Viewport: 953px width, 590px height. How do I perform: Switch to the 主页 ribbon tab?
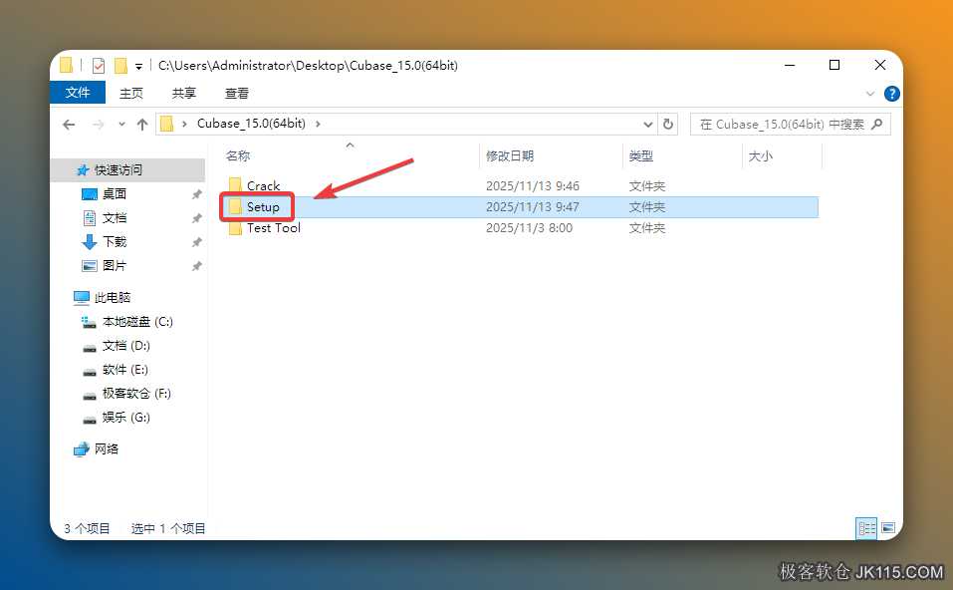130,93
